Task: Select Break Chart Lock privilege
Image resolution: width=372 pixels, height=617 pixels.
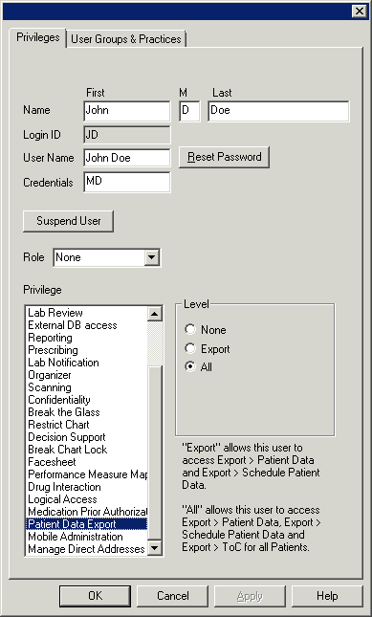Action: click(x=86, y=450)
